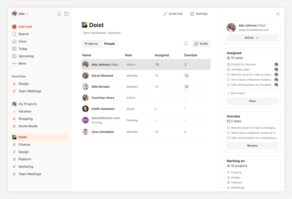
Task: Click the people search magnifier icon
Action: click(x=186, y=44)
